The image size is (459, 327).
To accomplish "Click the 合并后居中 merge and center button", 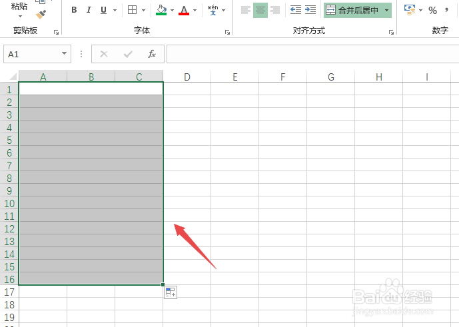I will coord(352,10).
